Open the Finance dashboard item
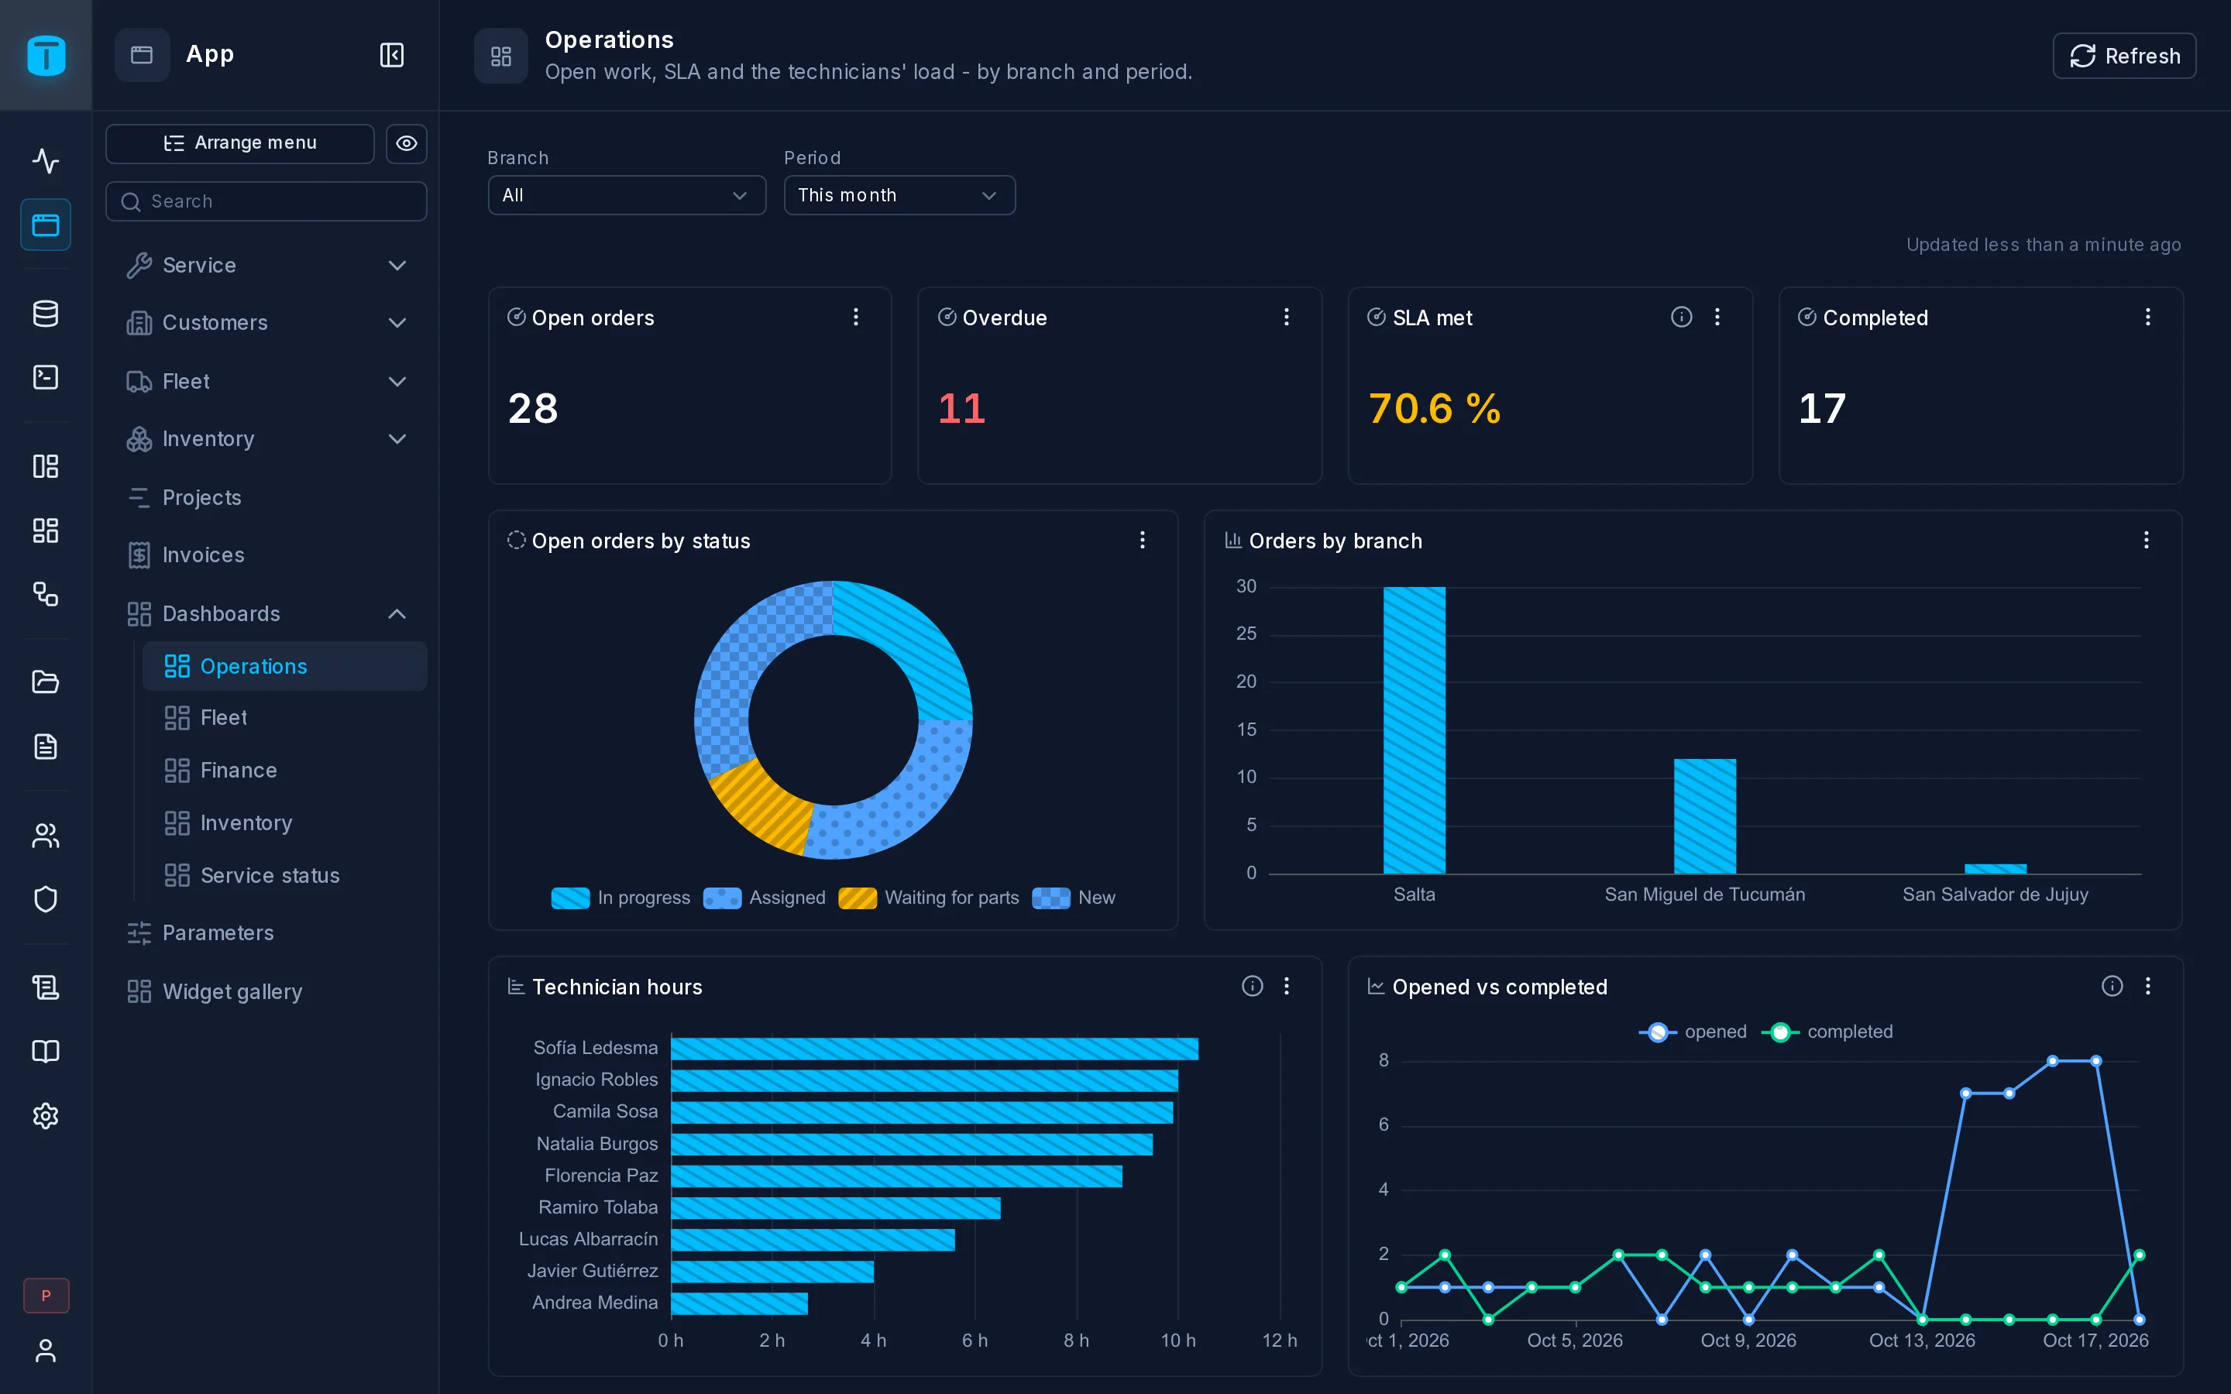 (285, 771)
